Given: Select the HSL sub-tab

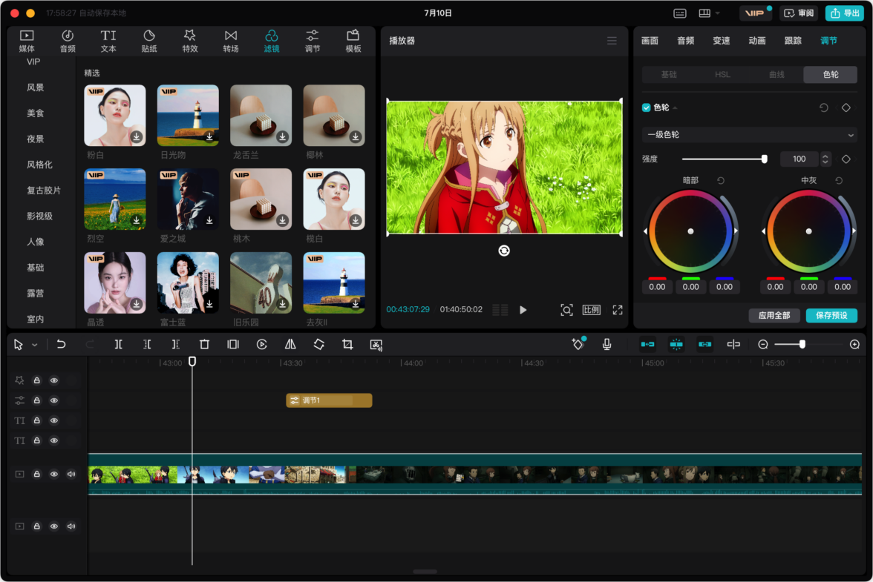Looking at the screenshot, I should coord(722,74).
